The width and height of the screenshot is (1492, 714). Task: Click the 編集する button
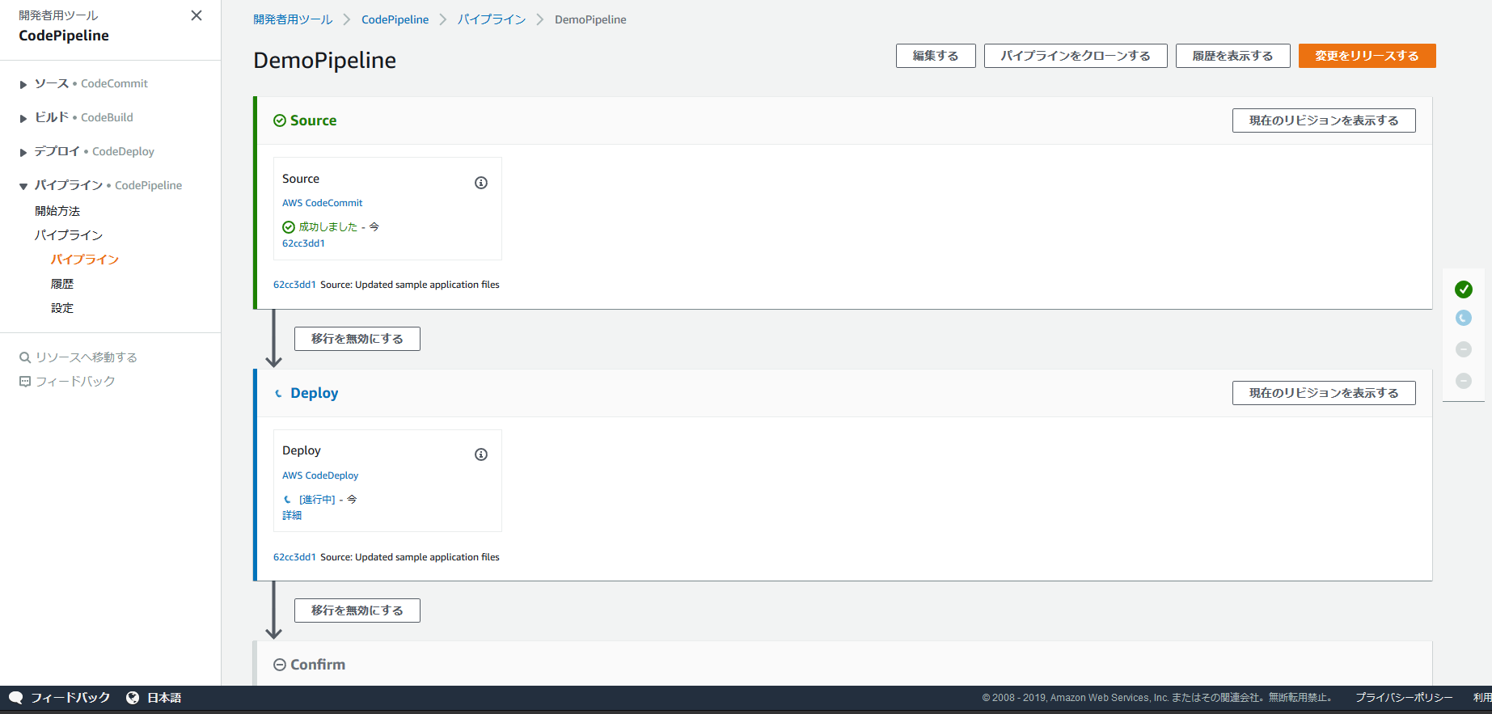pyautogui.click(x=936, y=56)
